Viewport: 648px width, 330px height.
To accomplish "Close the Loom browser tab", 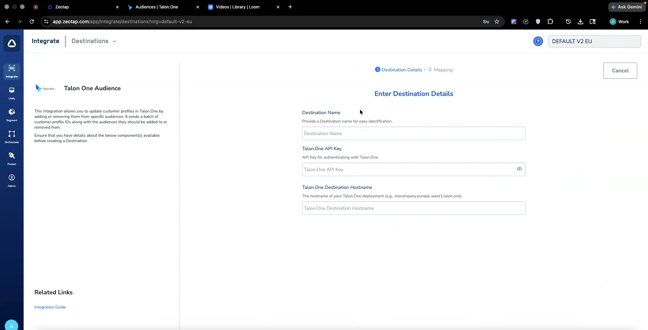I will pyautogui.click(x=278, y=7).
